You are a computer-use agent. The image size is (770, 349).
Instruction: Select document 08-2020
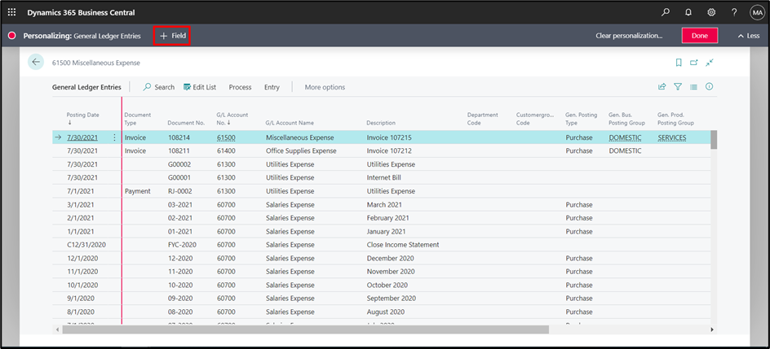point(179,312)
